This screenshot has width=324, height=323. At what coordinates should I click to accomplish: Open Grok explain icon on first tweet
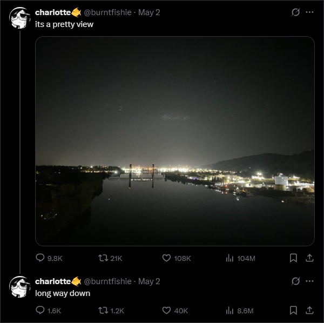[295, 12]
